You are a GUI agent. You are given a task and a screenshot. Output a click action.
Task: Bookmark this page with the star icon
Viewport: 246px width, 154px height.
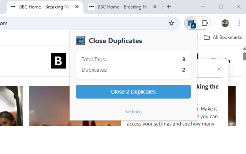(x=171, y=23)
